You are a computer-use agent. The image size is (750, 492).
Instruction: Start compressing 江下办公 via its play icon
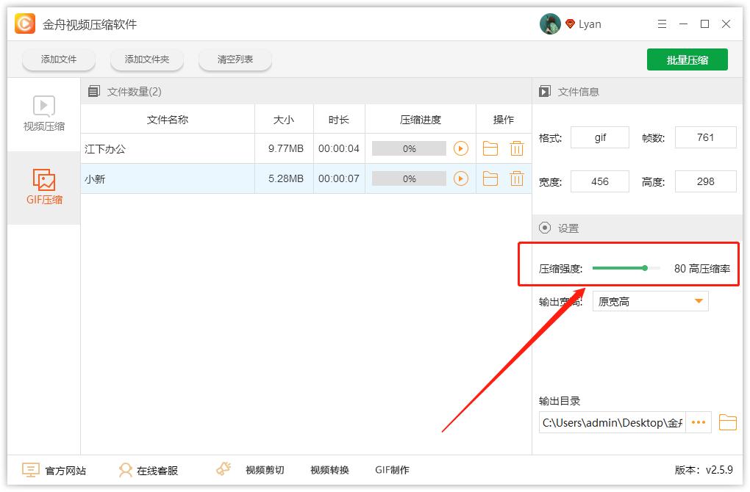[x=463, y=148]
